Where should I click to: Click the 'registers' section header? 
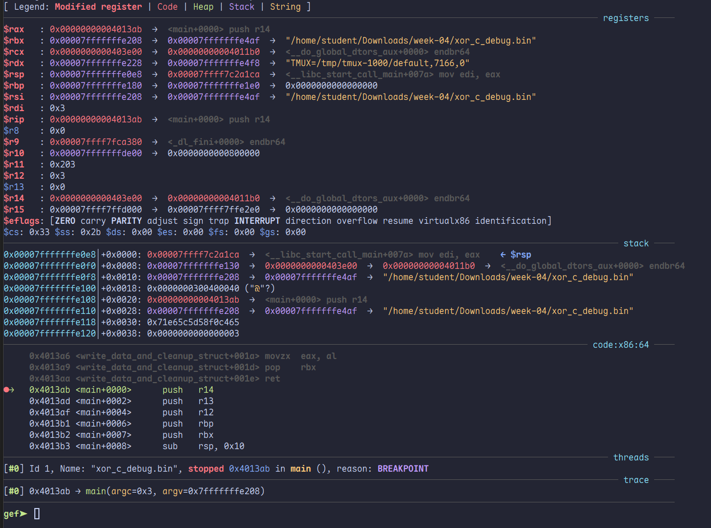[x=625, y=18]
